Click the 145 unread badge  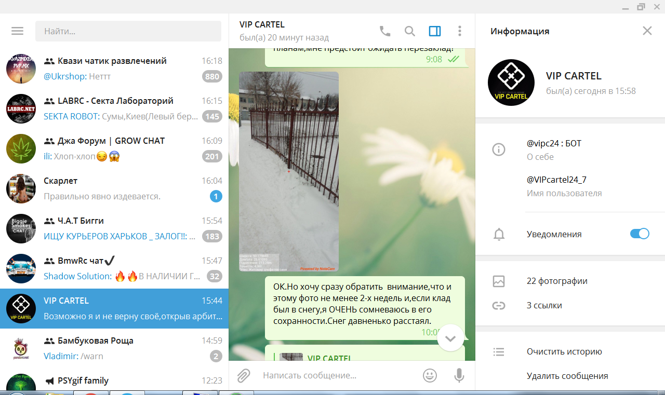click(x=212, y=116)
